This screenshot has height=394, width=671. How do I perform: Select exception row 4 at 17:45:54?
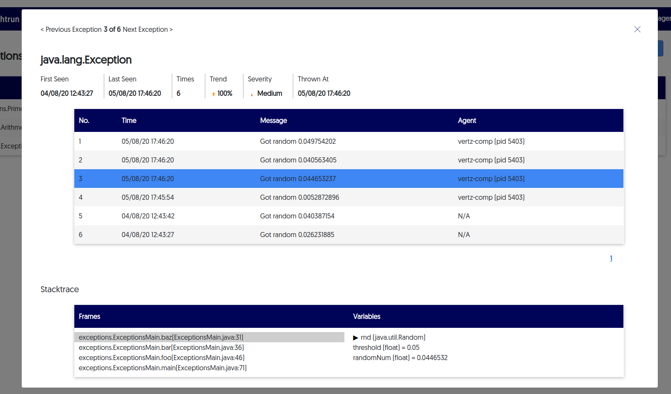point(297,197)
